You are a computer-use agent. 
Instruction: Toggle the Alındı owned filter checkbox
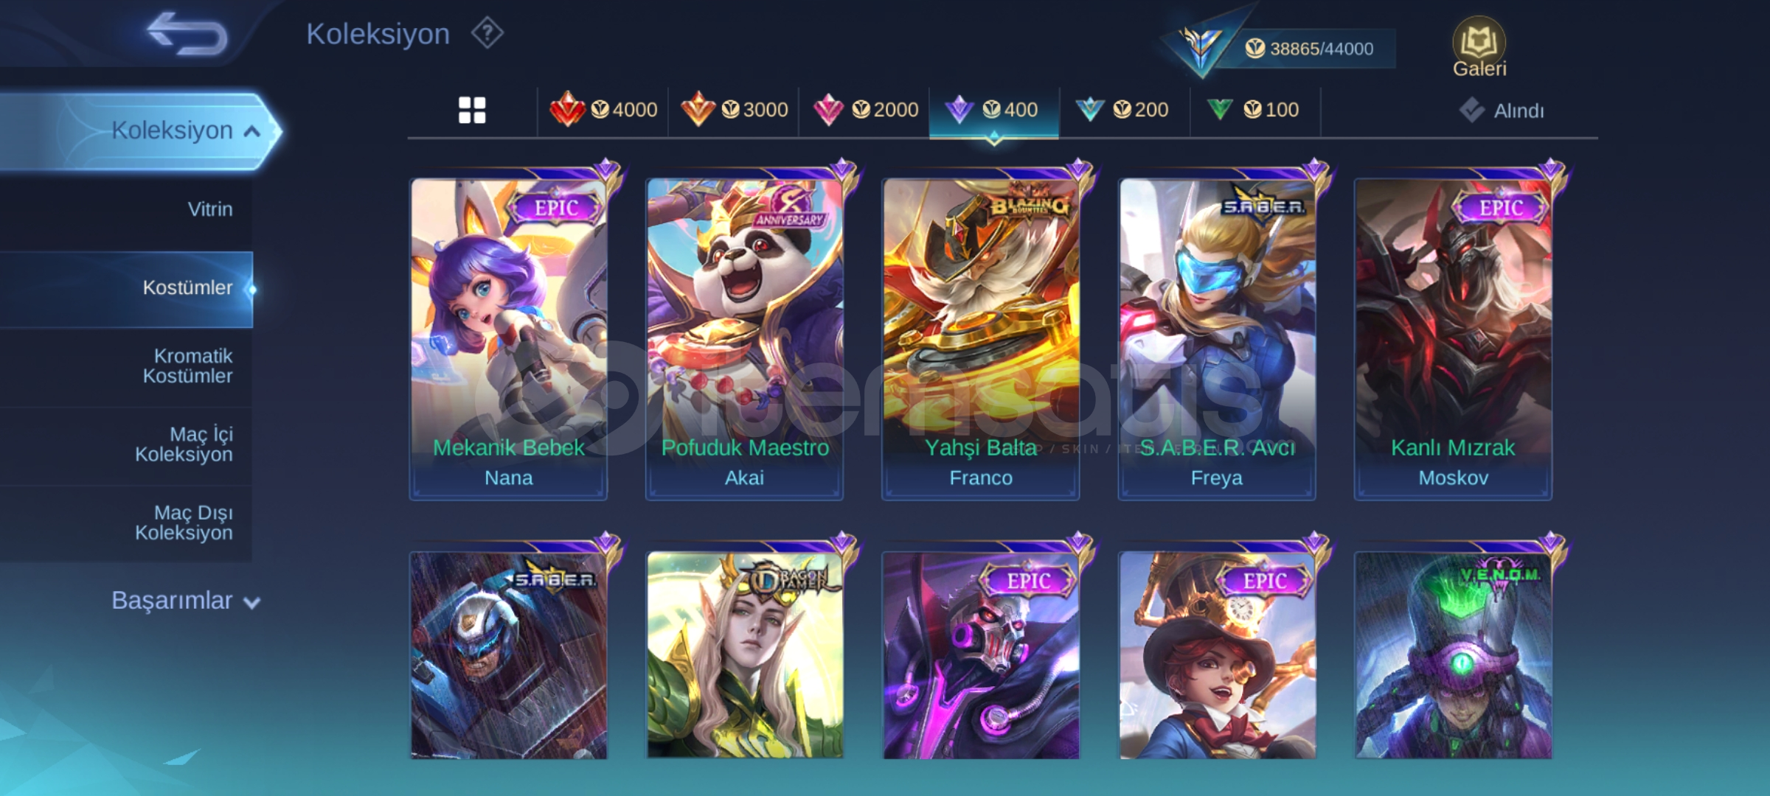point(1472,111)
